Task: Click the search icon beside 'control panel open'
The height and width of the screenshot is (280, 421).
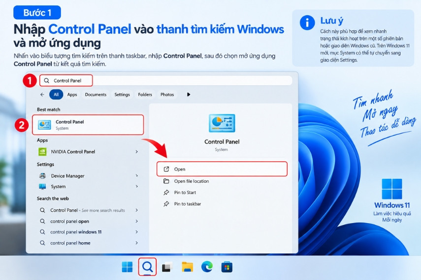Action: tap(42, 222)
